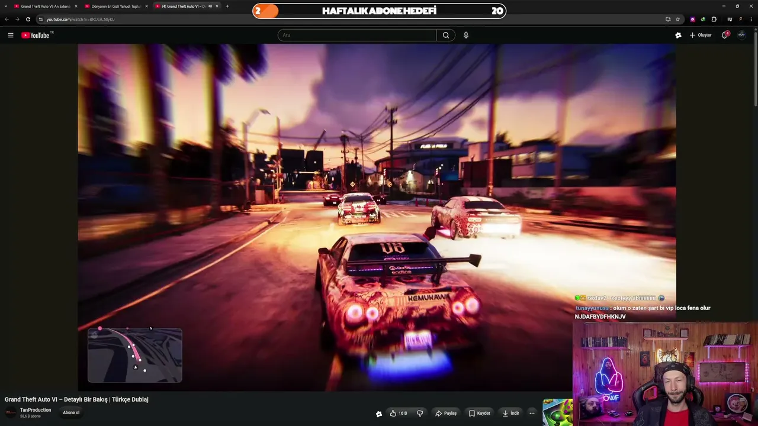Click the Oluştur create button

click(x=701, y=35)
